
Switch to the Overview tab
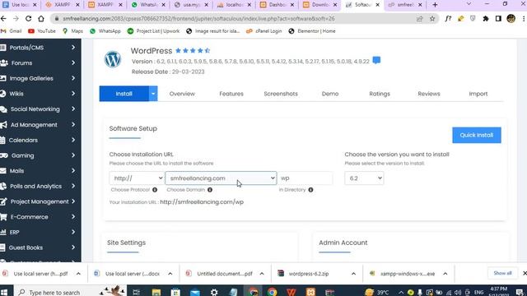click(x=182, y=94)
